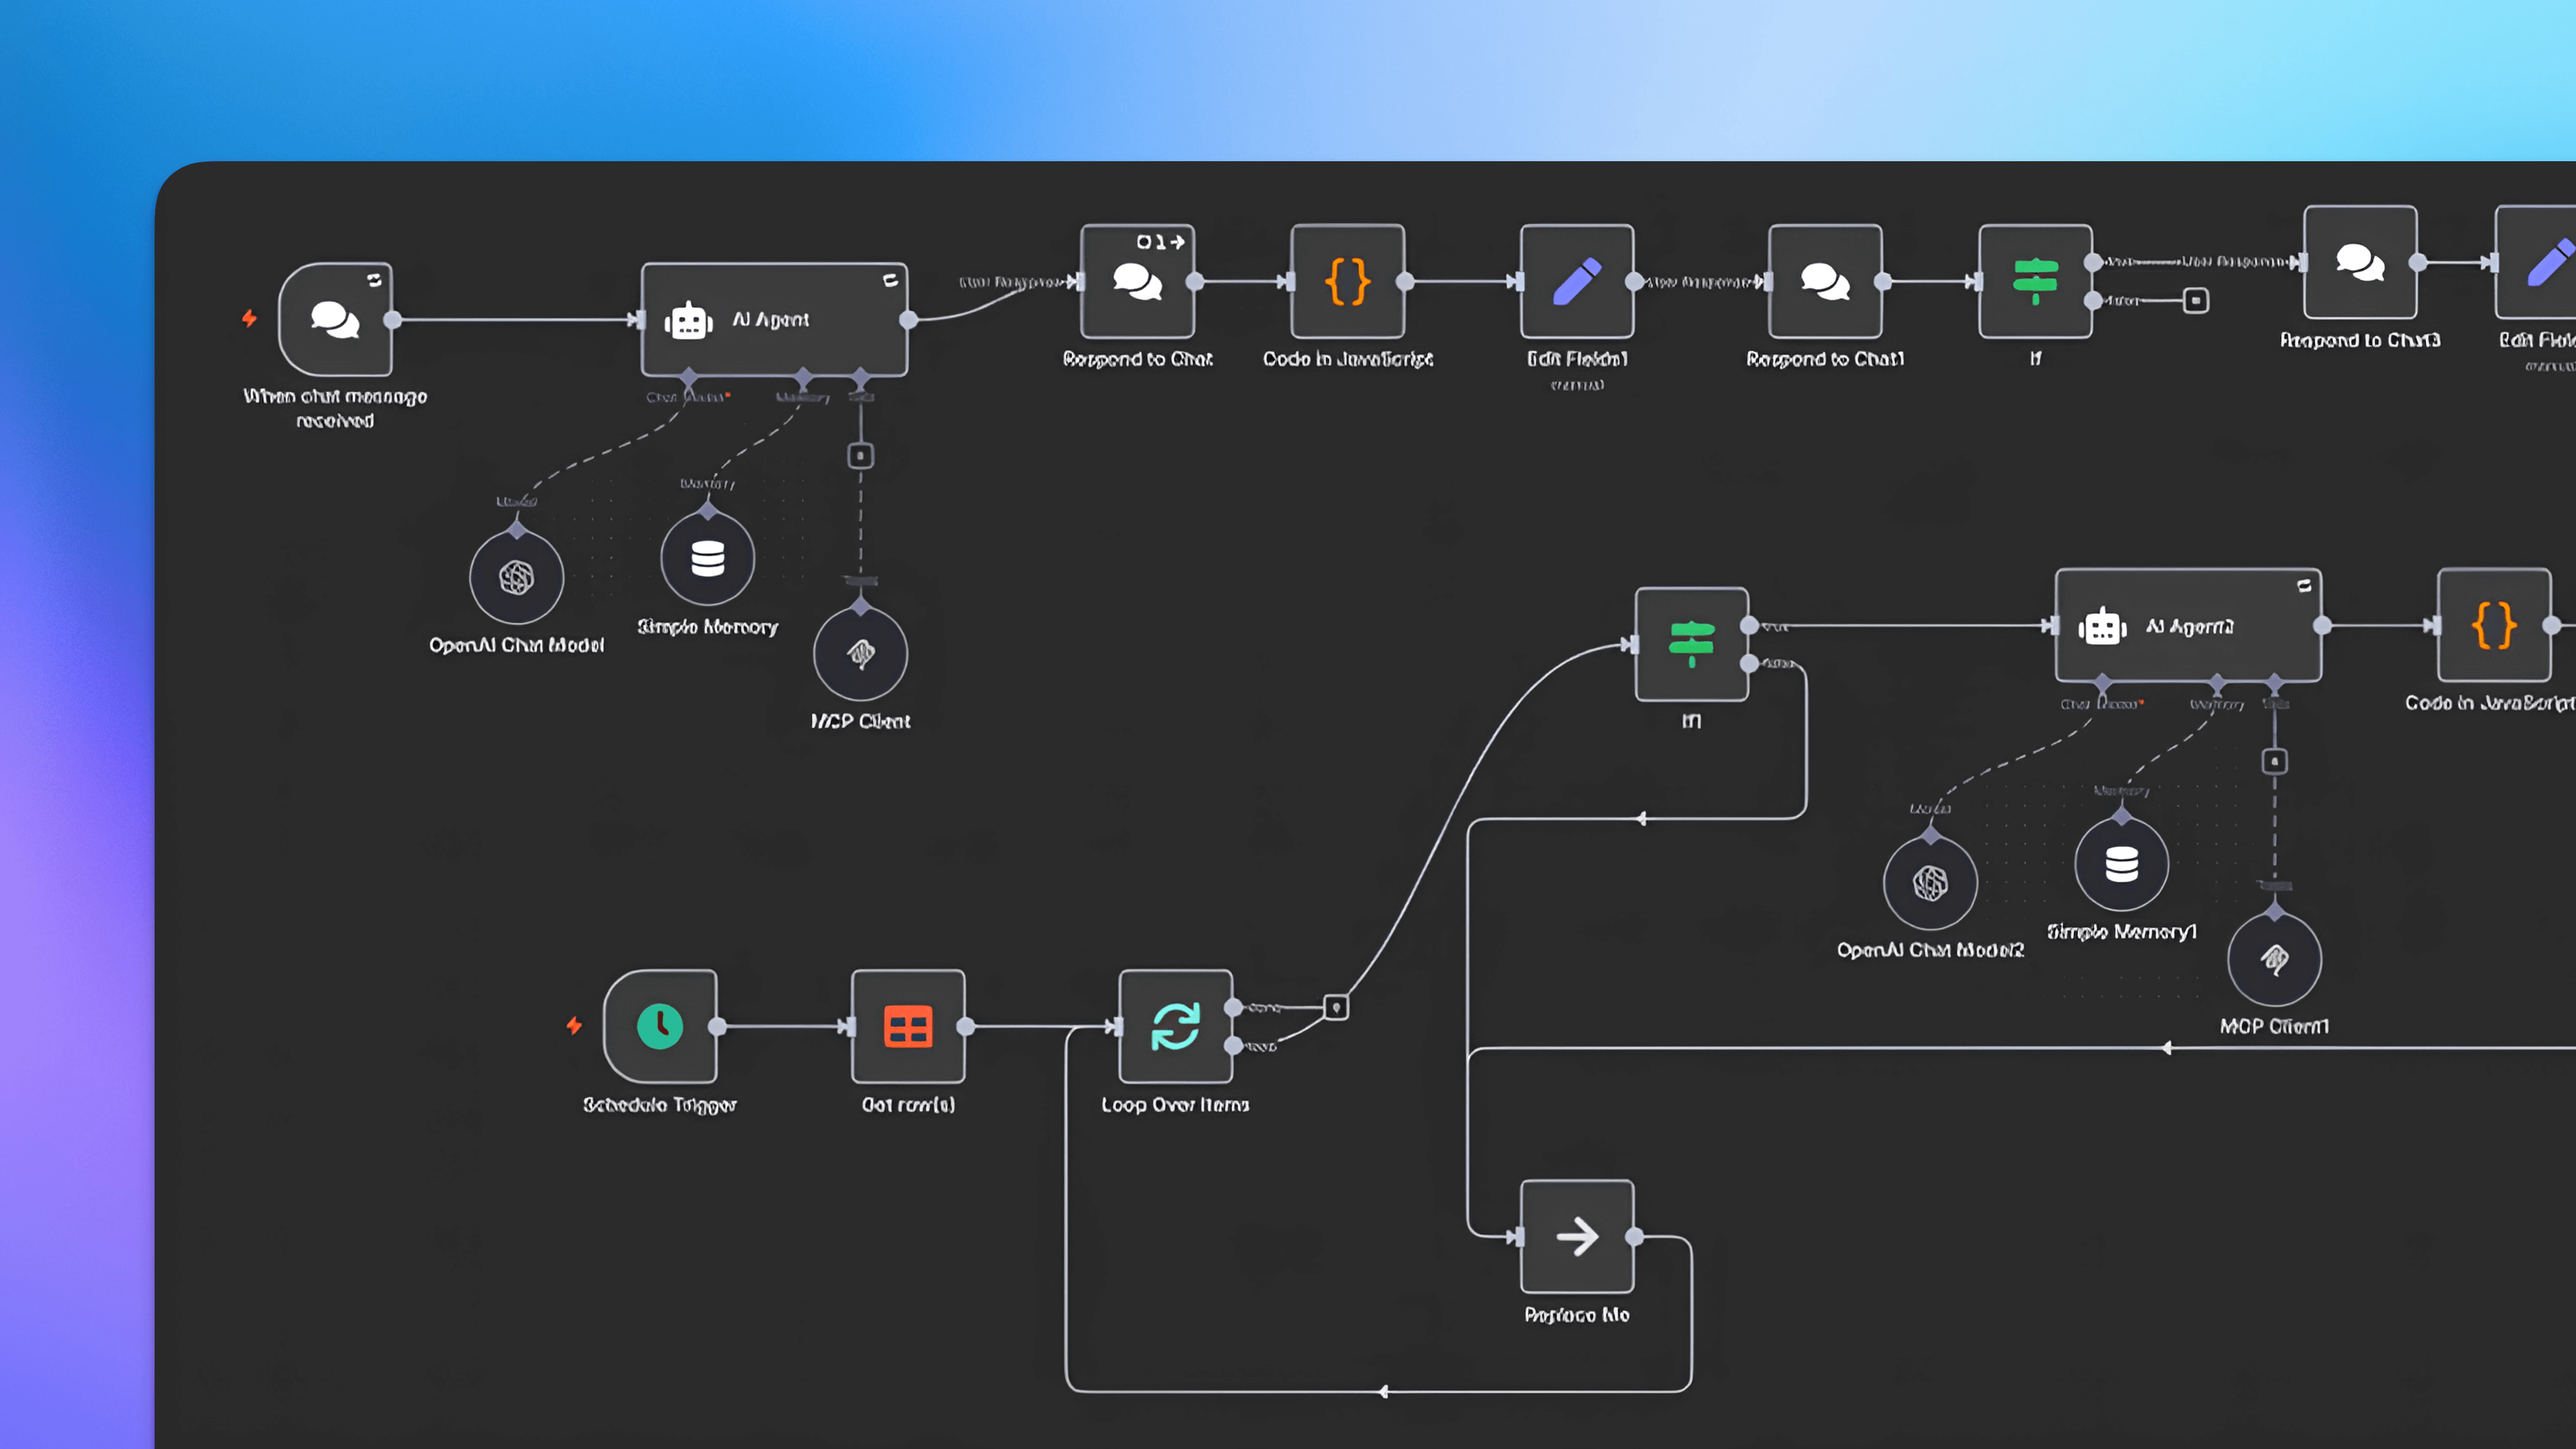
Task: Click the Respond to Chat3 node
Action: (2360, 262)
